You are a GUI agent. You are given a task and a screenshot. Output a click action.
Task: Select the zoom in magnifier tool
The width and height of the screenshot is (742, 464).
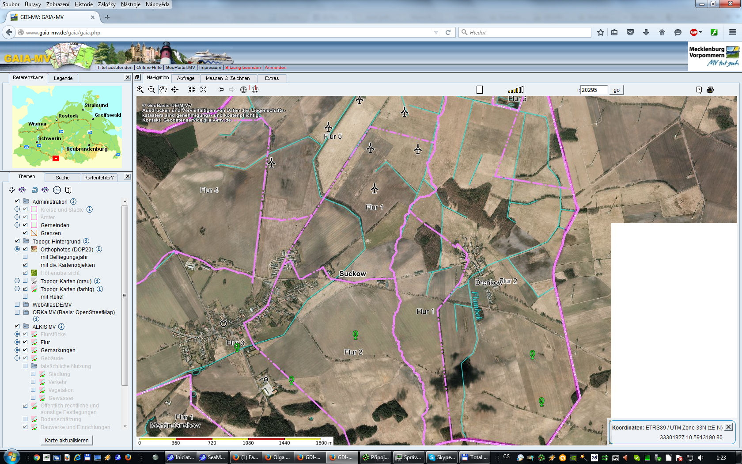(x=140, y=90)
